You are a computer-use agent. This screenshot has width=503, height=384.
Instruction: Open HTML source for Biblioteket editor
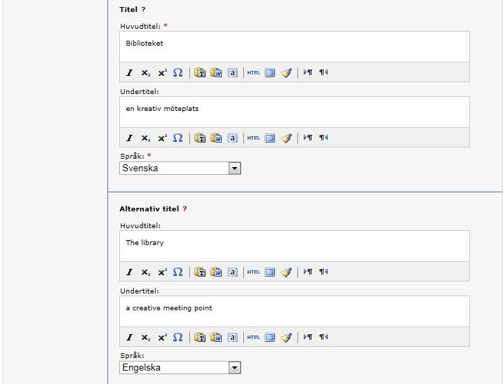[254, 73]
